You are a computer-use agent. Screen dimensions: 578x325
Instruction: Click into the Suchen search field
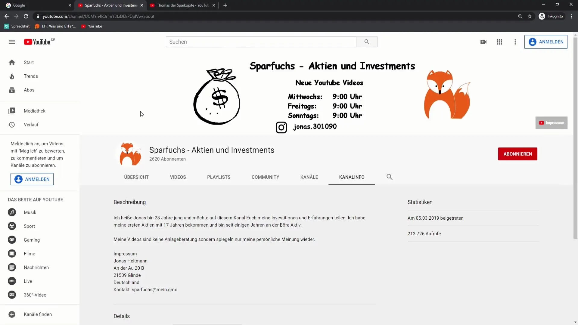(x=261, y=42)
